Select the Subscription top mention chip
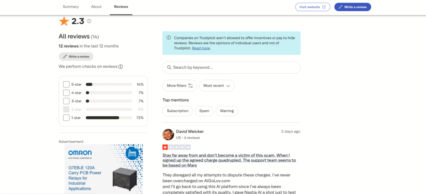This screenshot has height=194, width=426. (178, 111)
